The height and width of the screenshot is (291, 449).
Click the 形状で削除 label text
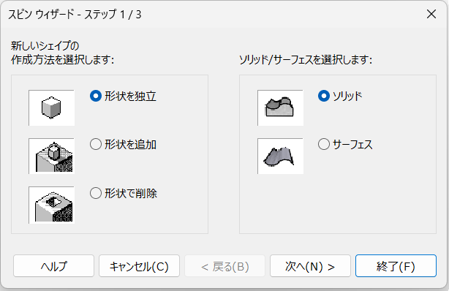point(131,193)
